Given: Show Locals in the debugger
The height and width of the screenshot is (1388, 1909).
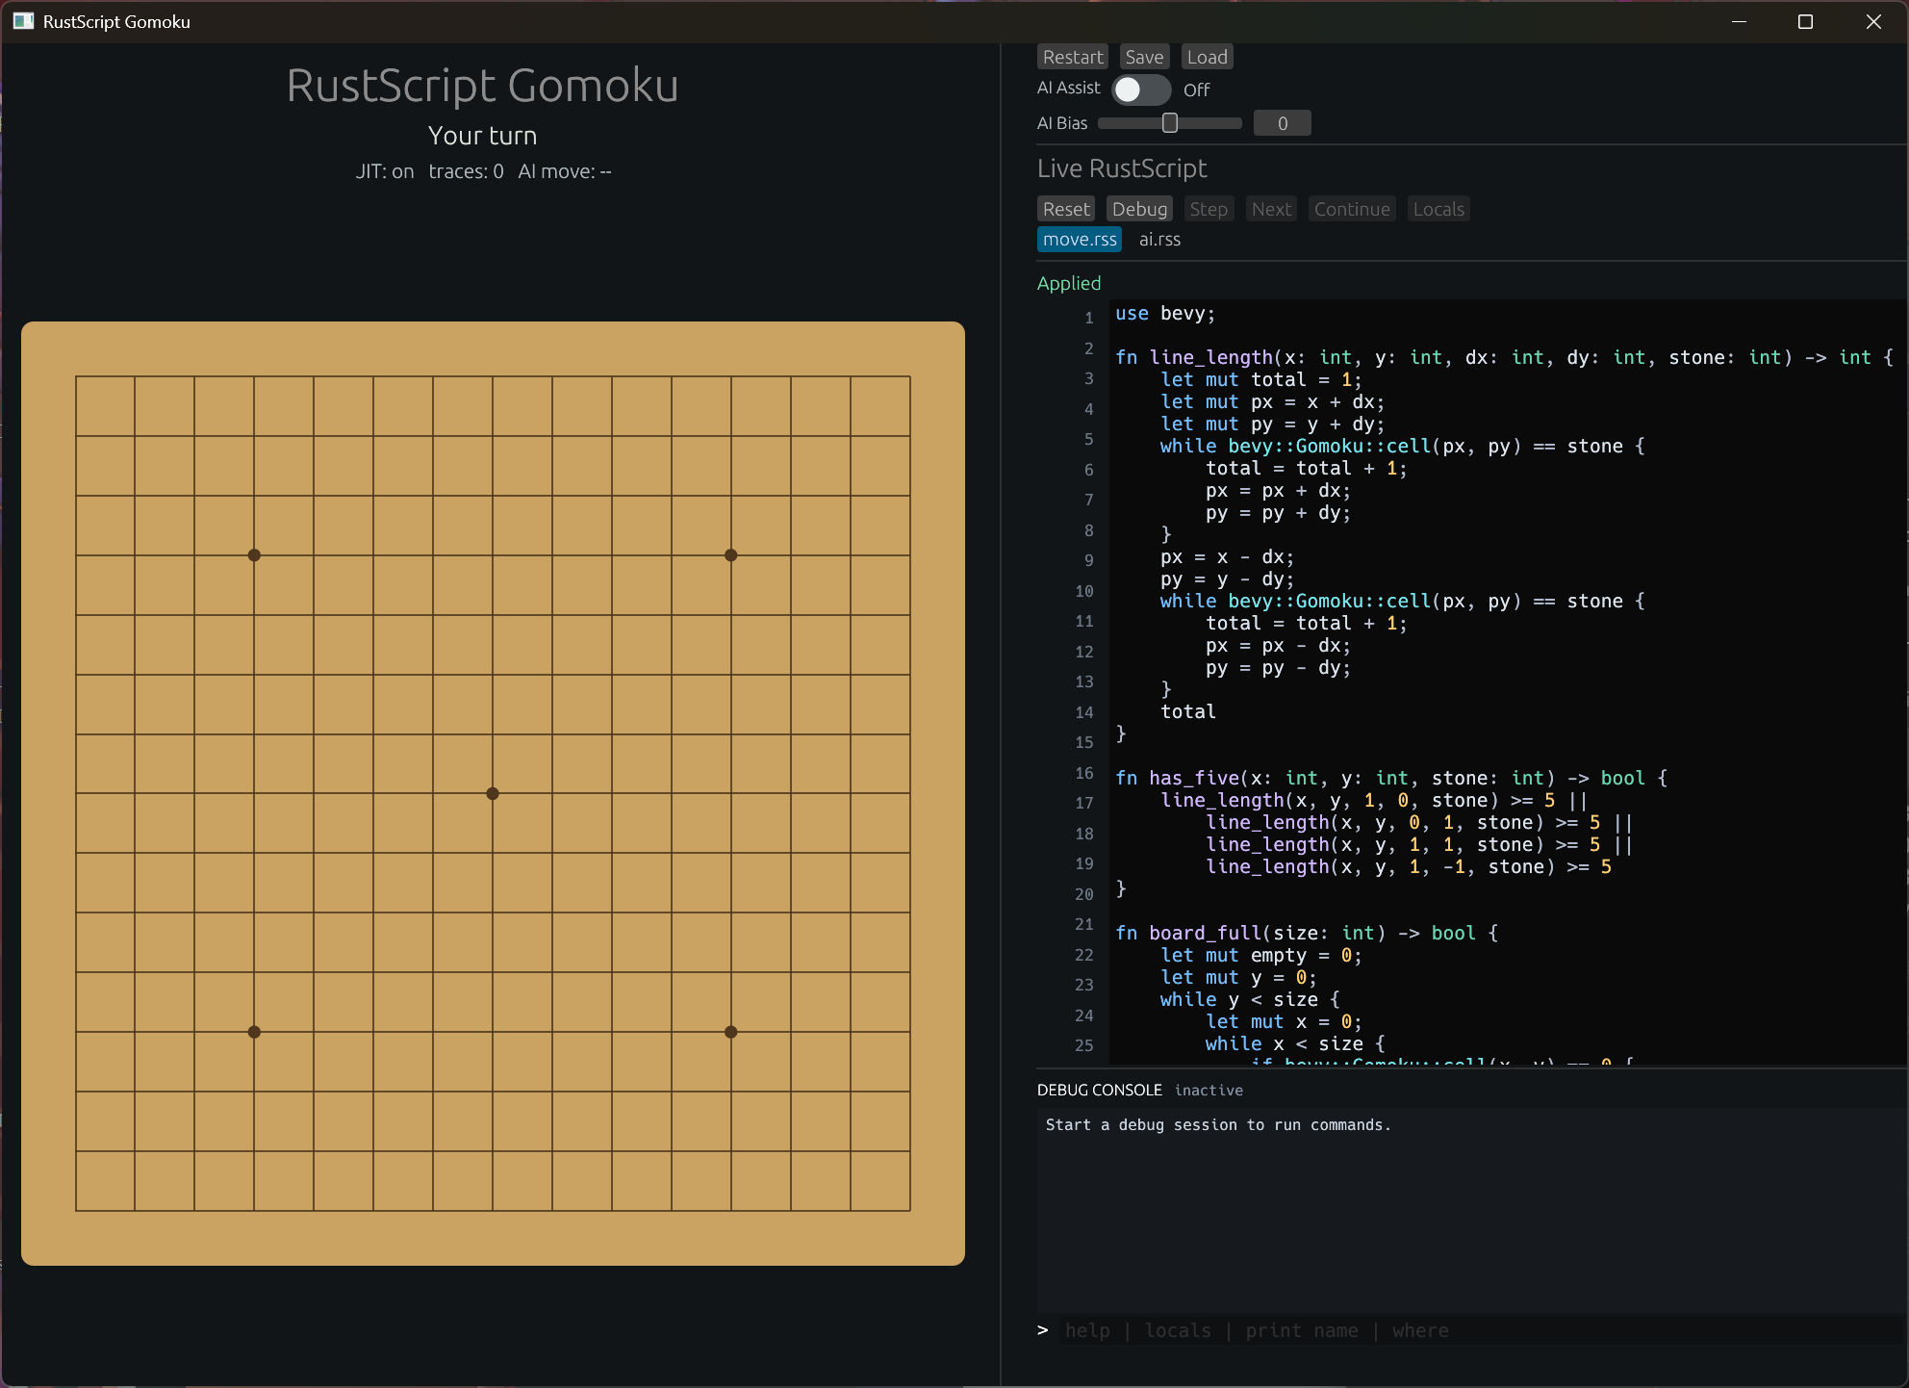Looking at the screenshot, I should (1438, 209).
